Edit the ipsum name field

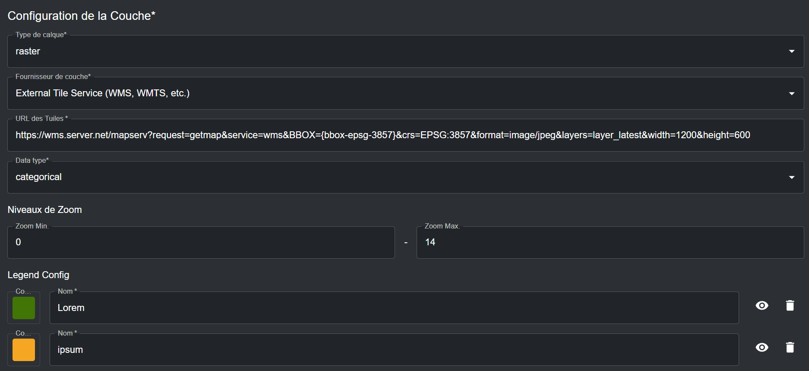[x=394, y=350]
